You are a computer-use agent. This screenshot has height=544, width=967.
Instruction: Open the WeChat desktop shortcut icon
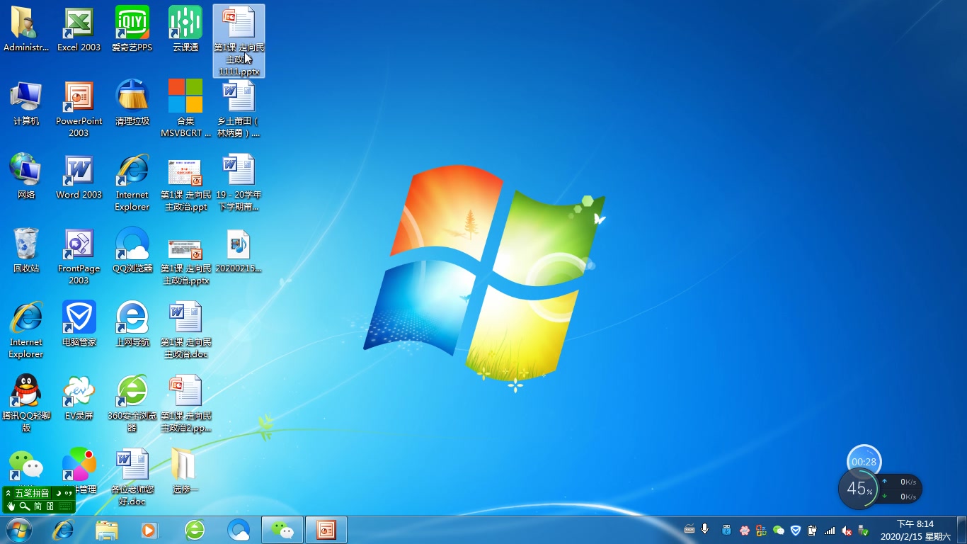pyautogui.click(x=26, y=465)
